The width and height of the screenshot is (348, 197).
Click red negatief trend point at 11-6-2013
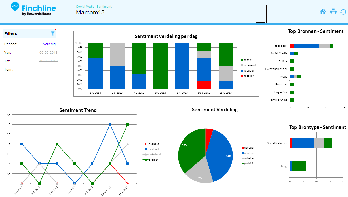pos(128,183)
